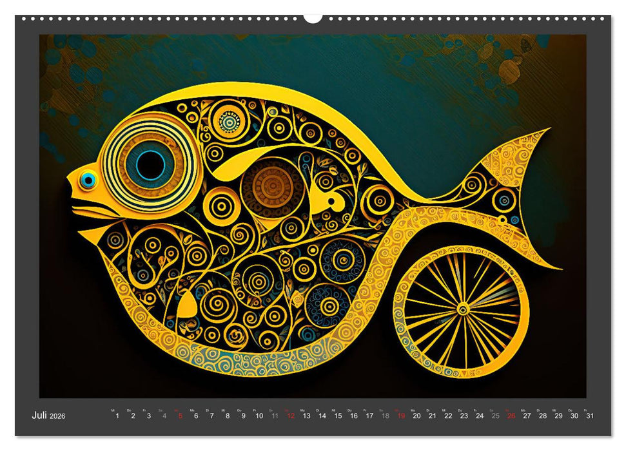Click the hanging notch at calendar top
The image size is (626, 451).
(313, 18)
